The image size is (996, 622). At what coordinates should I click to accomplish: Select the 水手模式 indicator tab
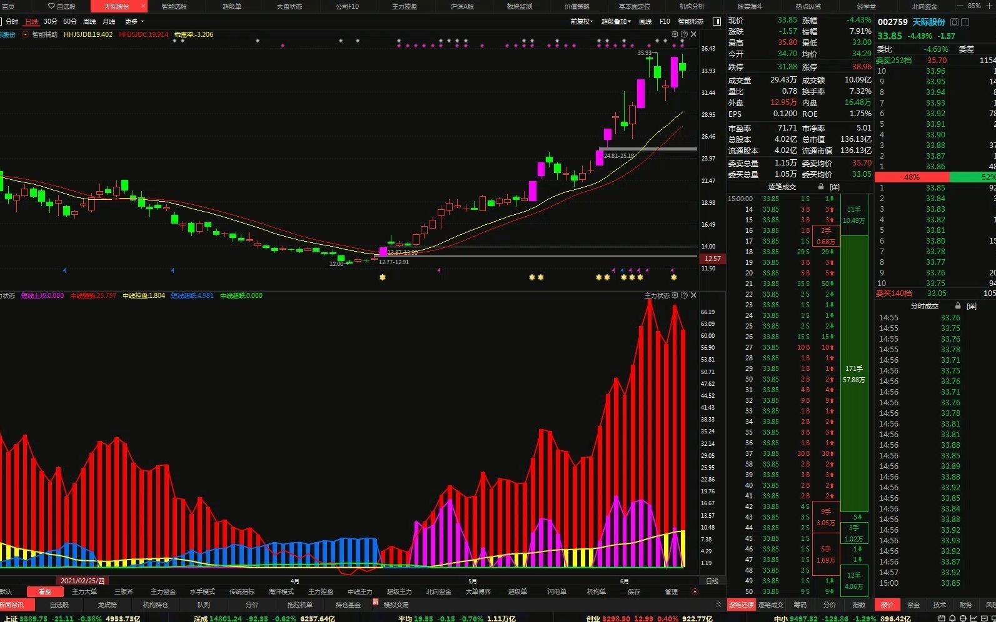203,591
